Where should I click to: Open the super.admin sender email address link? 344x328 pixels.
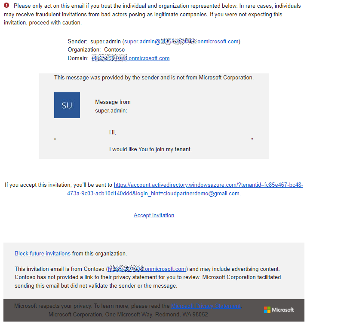(181, 42)
